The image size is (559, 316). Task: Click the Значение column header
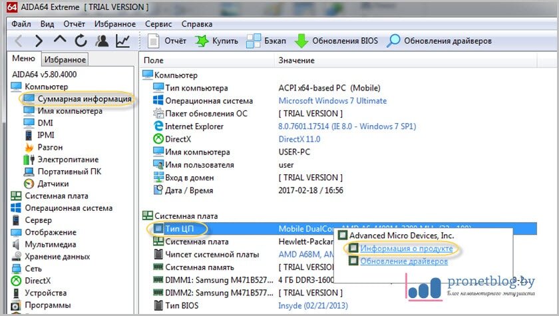click(x=406, y=61)
